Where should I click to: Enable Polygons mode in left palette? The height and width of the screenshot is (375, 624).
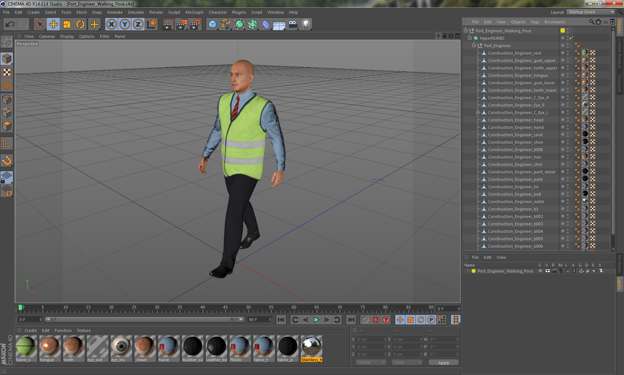7,126
